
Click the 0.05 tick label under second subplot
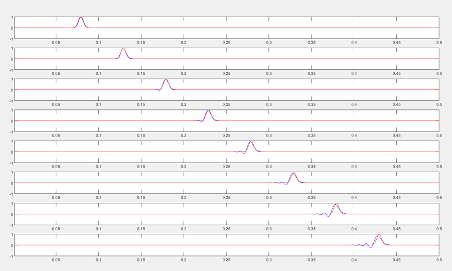(56, 74)
